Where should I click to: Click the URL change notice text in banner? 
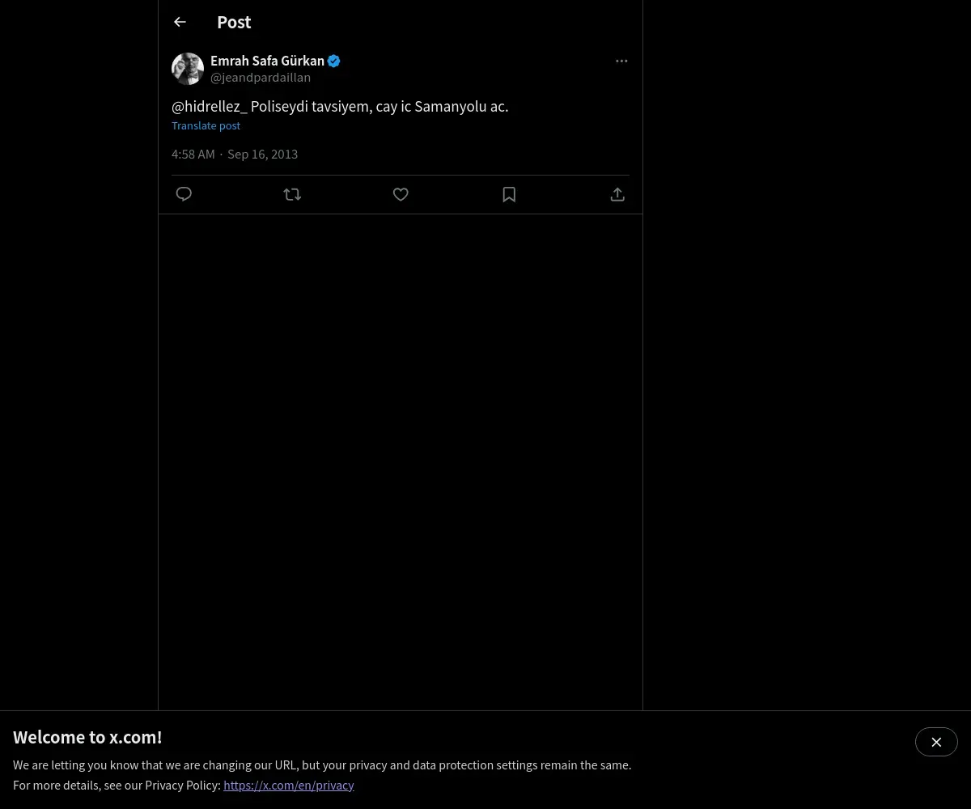pos(322,765)
